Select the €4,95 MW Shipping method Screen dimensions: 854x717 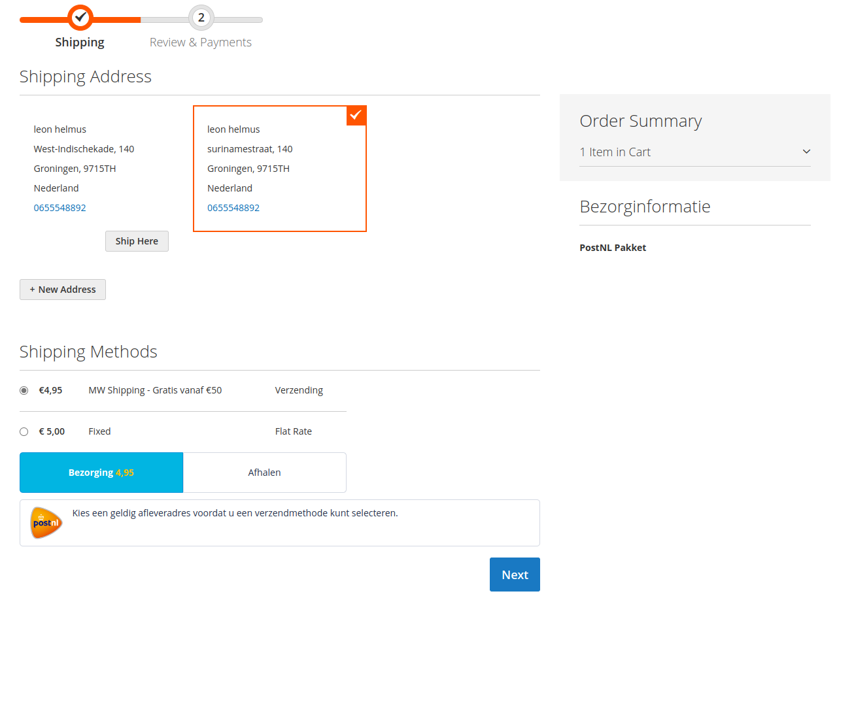point(24,390)
